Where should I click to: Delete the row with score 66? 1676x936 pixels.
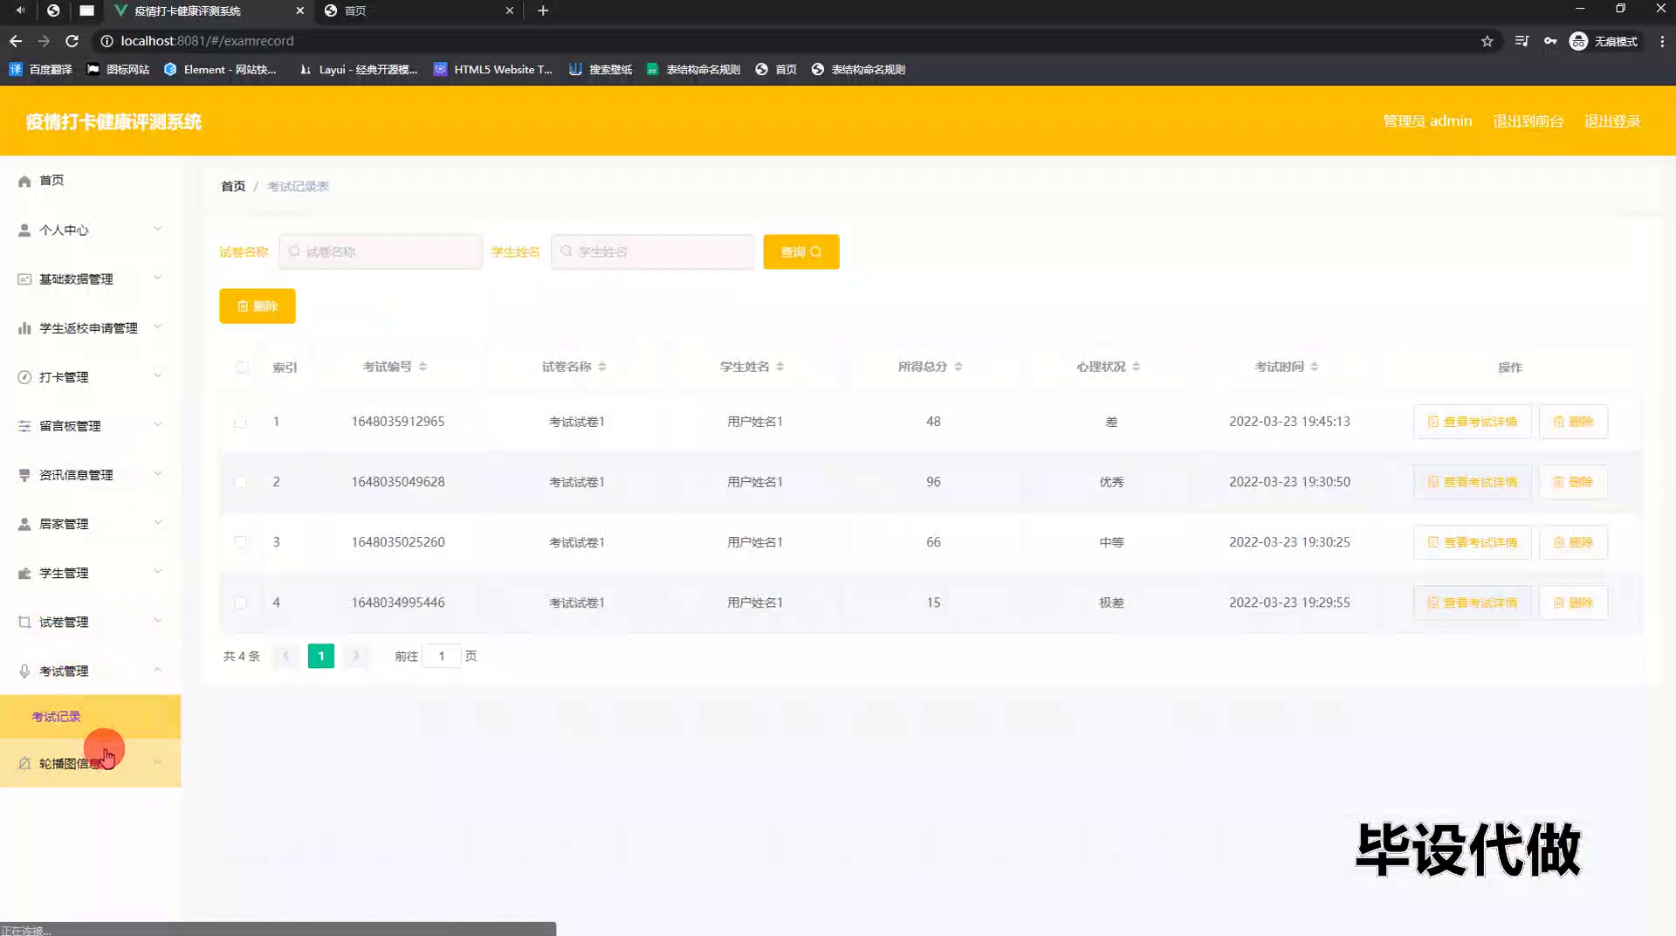(x=1573, y=542)
